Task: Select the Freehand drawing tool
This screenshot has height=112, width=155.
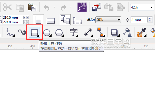Action: (x=10, y=32)
